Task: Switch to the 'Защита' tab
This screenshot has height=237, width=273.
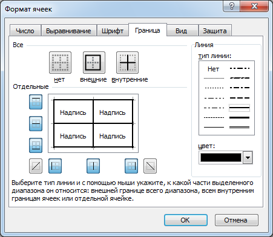Action: 215,31
